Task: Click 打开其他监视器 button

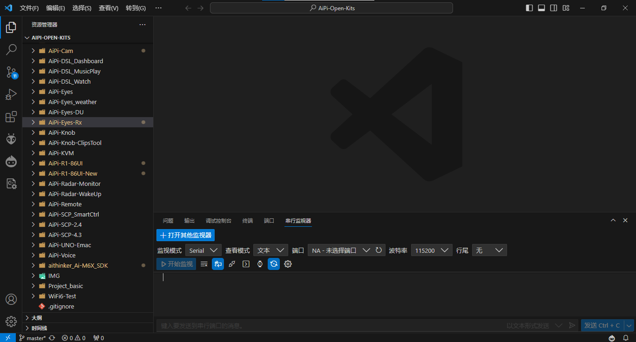Action: click(x=185, y=235)
